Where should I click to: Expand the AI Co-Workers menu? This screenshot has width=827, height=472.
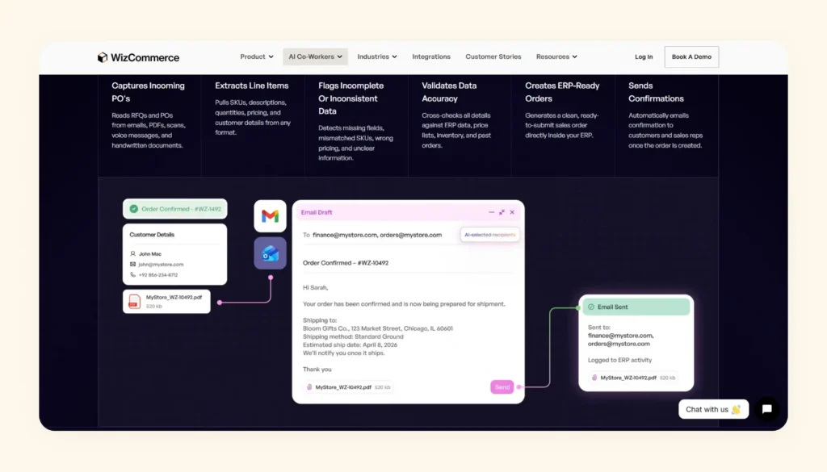[x=315, y=57]
